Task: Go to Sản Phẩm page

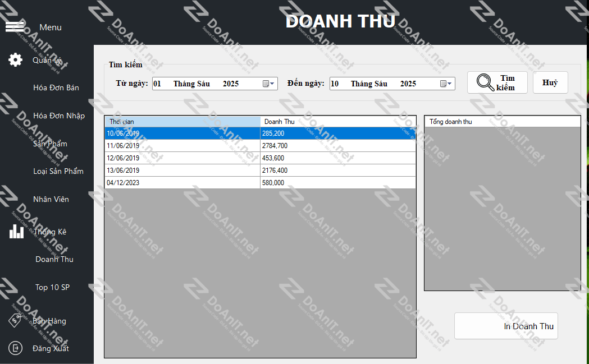Action: 51,144
